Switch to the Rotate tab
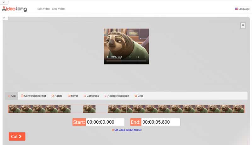This screenshot has width=252, height=145. pyautogui.click(x=57, y=96)
